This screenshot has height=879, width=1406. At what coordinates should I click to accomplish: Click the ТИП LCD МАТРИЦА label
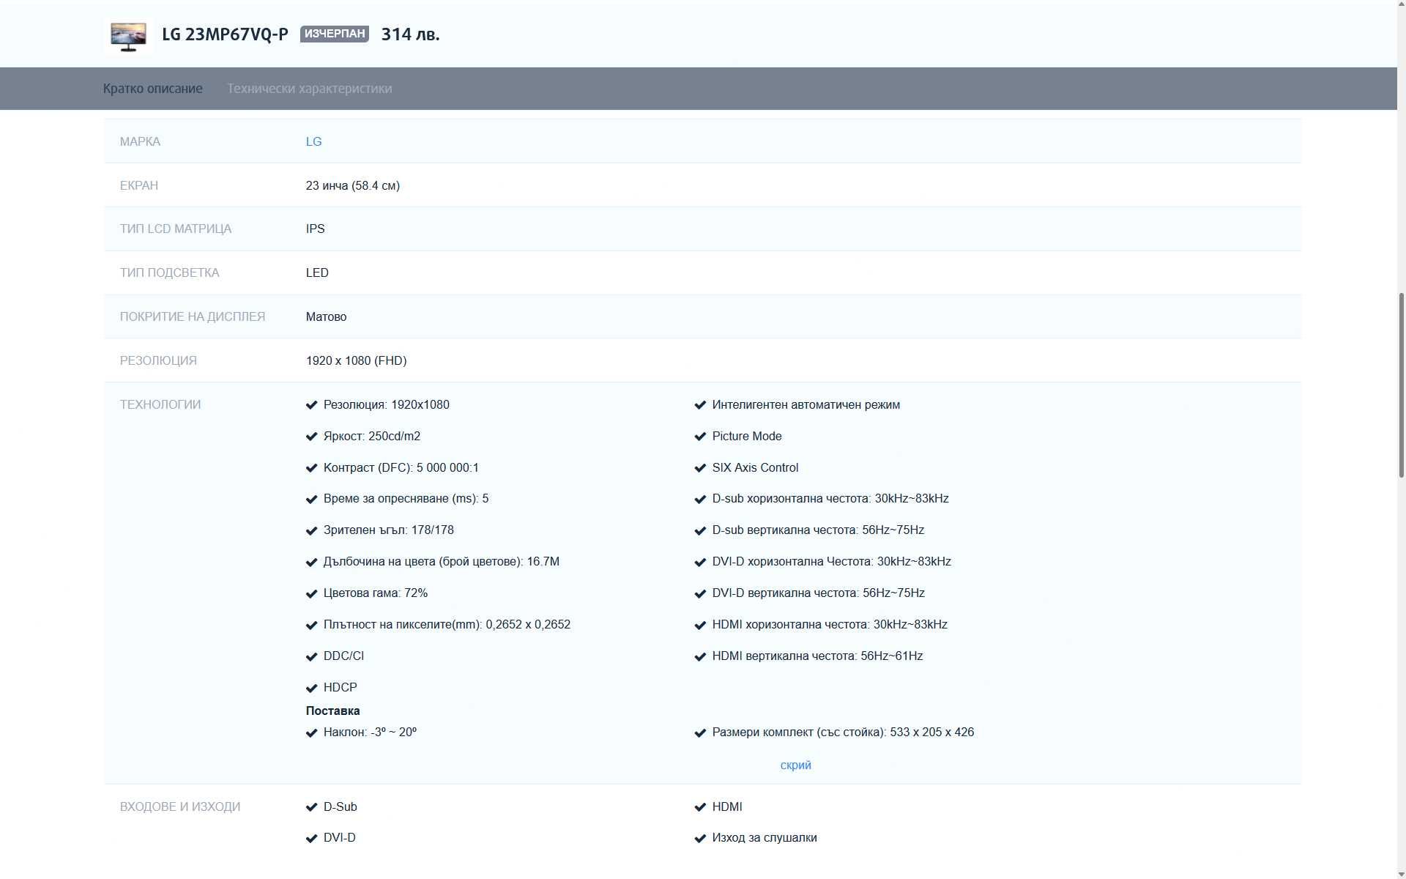tap(175, 229)
